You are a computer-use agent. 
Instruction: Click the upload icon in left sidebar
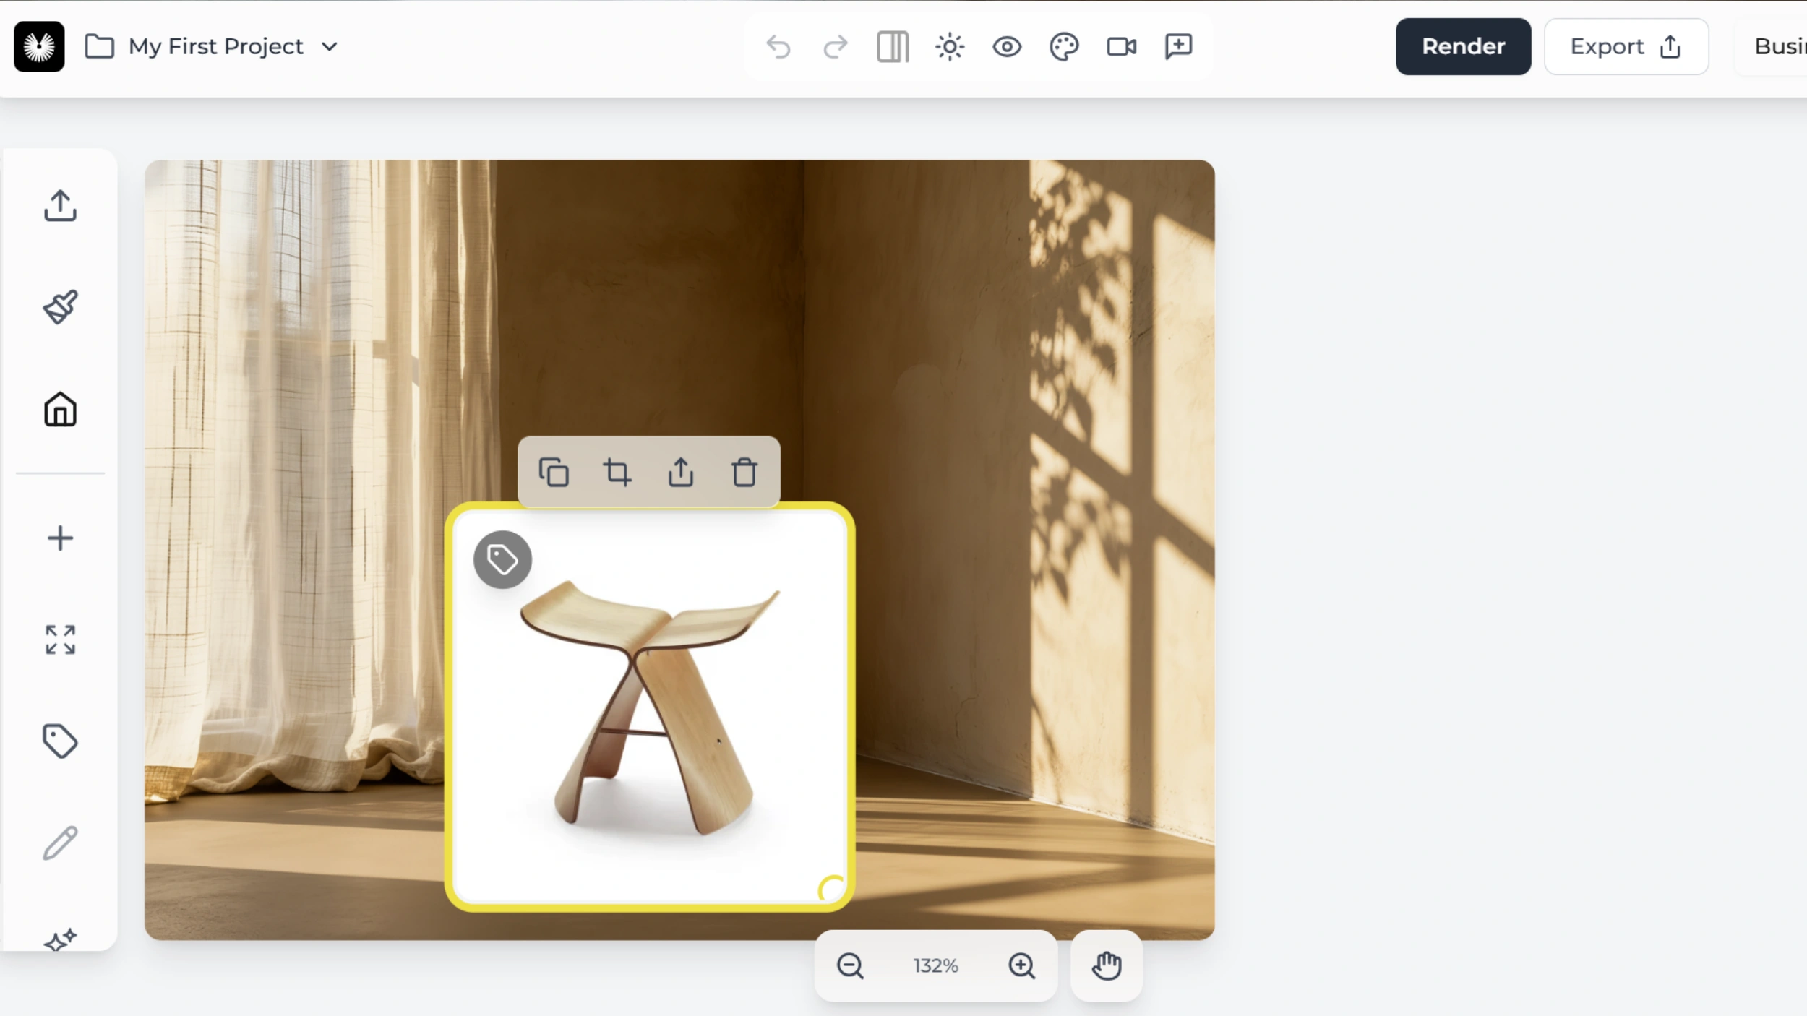coord(60,206)
